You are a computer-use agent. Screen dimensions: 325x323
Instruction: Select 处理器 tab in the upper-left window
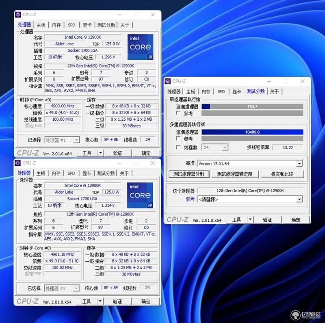point(24,25)
